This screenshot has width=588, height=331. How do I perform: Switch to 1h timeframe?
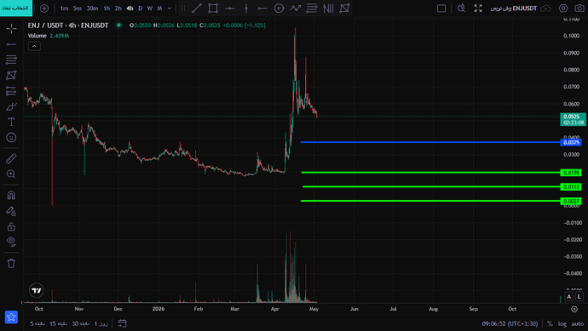tap(107, 9)
